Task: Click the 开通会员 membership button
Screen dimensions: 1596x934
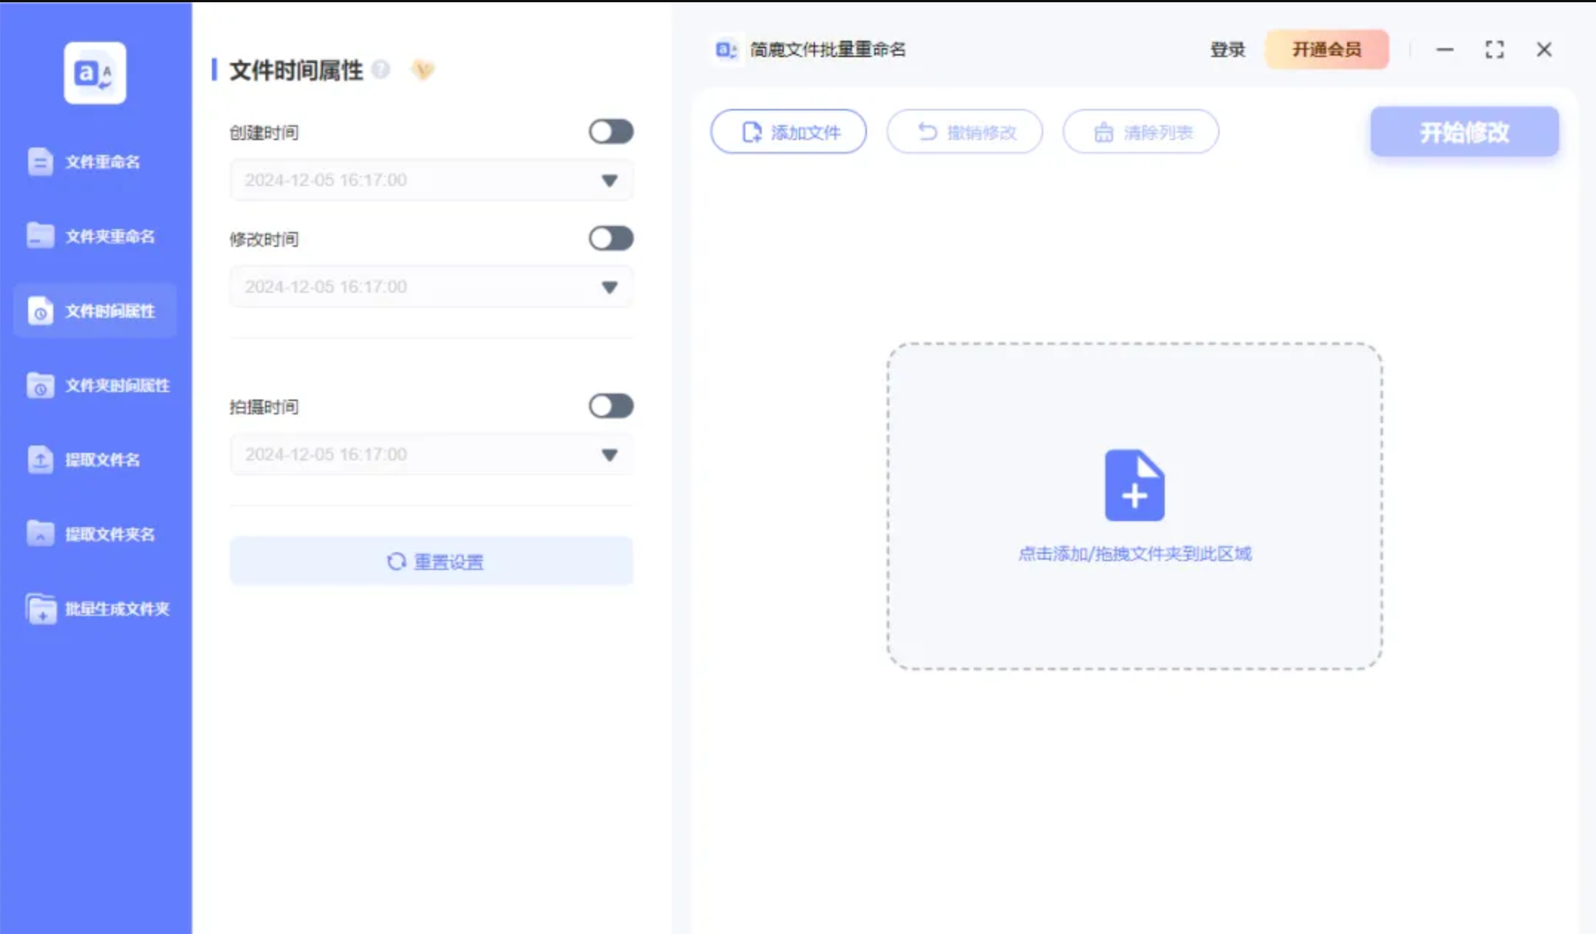Action: click(1326, 50)
